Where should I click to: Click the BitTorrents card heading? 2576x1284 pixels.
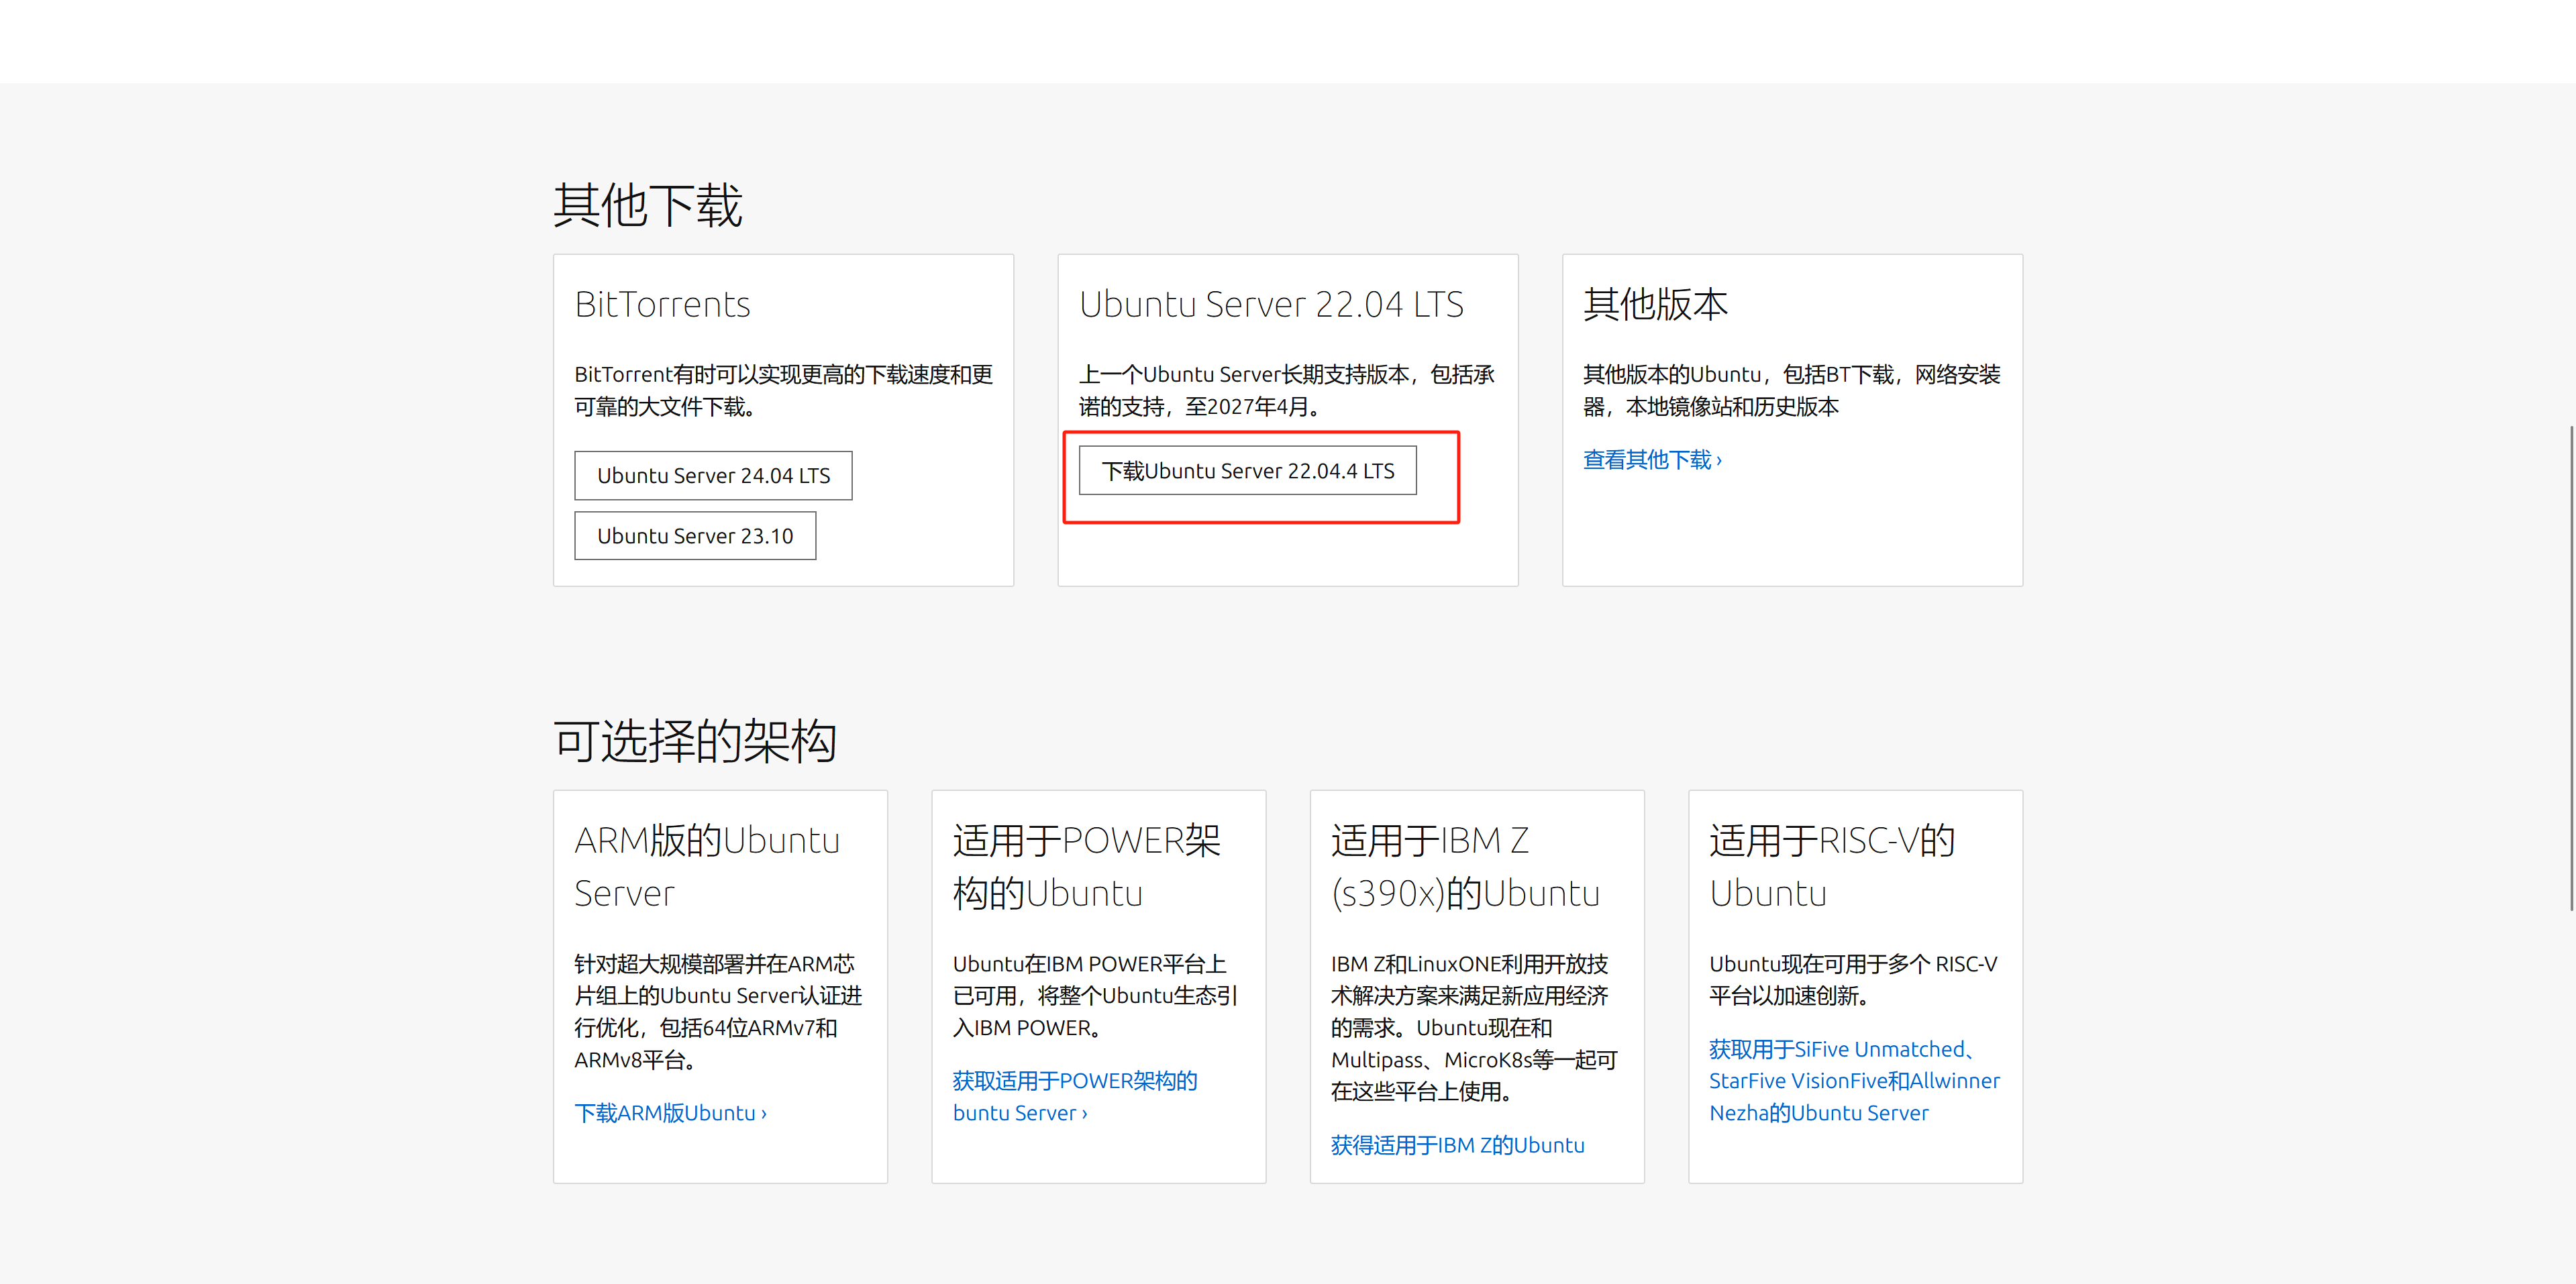(662, 304)
